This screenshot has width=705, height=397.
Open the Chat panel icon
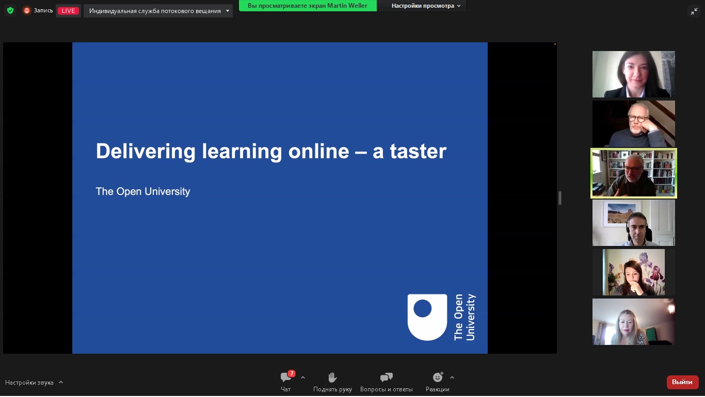(x=285, y=377)
